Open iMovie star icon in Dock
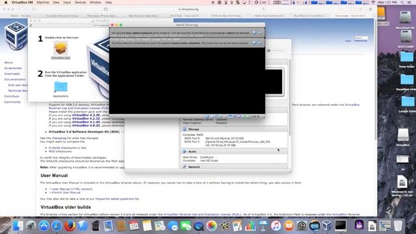 click(224, 226)
